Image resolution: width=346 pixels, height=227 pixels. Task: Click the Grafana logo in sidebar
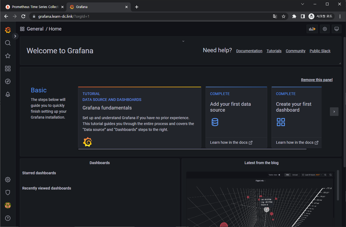point(8,30)
